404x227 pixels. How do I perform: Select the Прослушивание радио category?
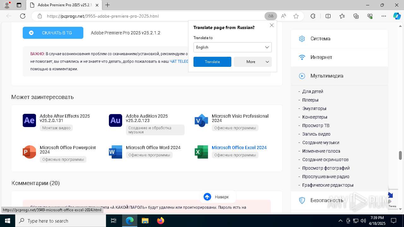point(326,177)
